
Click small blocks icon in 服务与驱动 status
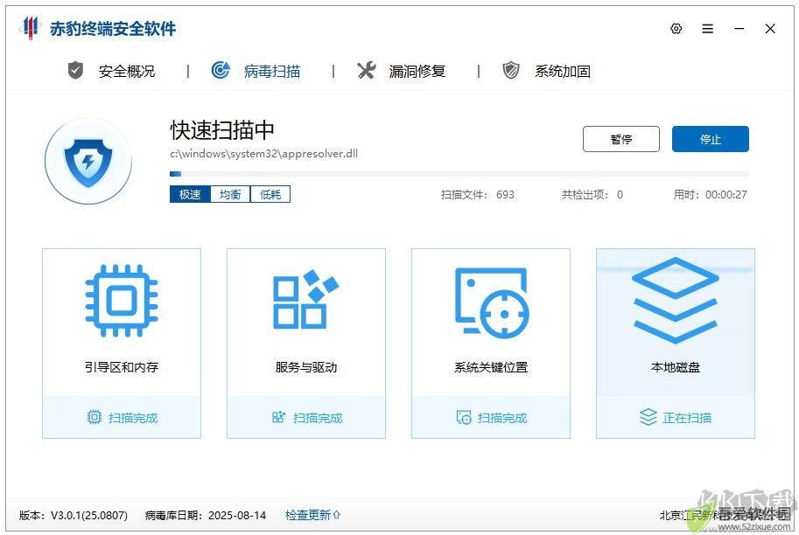279,417
